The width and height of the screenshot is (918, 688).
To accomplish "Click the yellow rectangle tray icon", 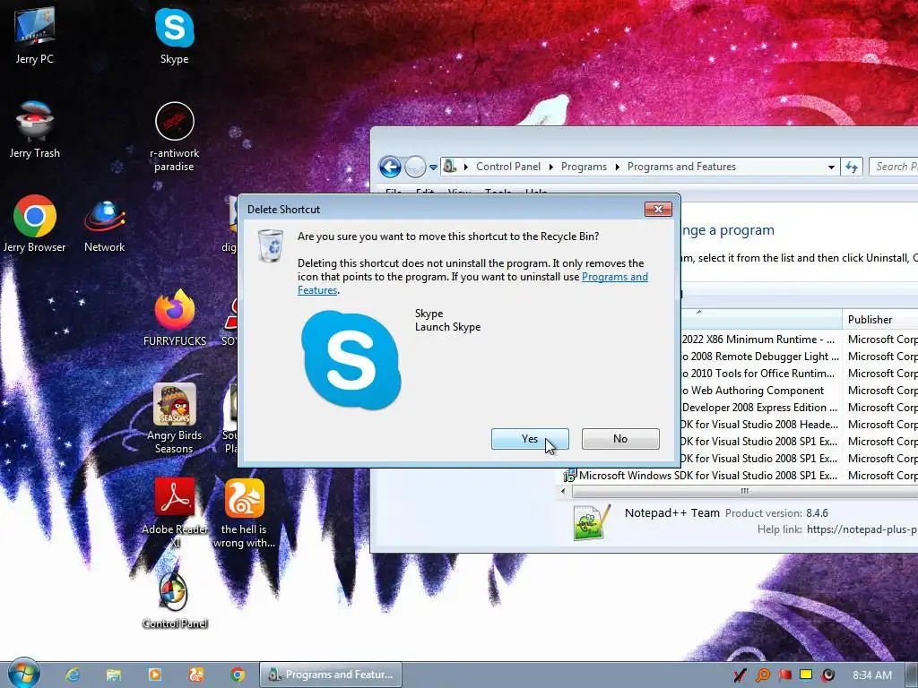I will [806, 675].
